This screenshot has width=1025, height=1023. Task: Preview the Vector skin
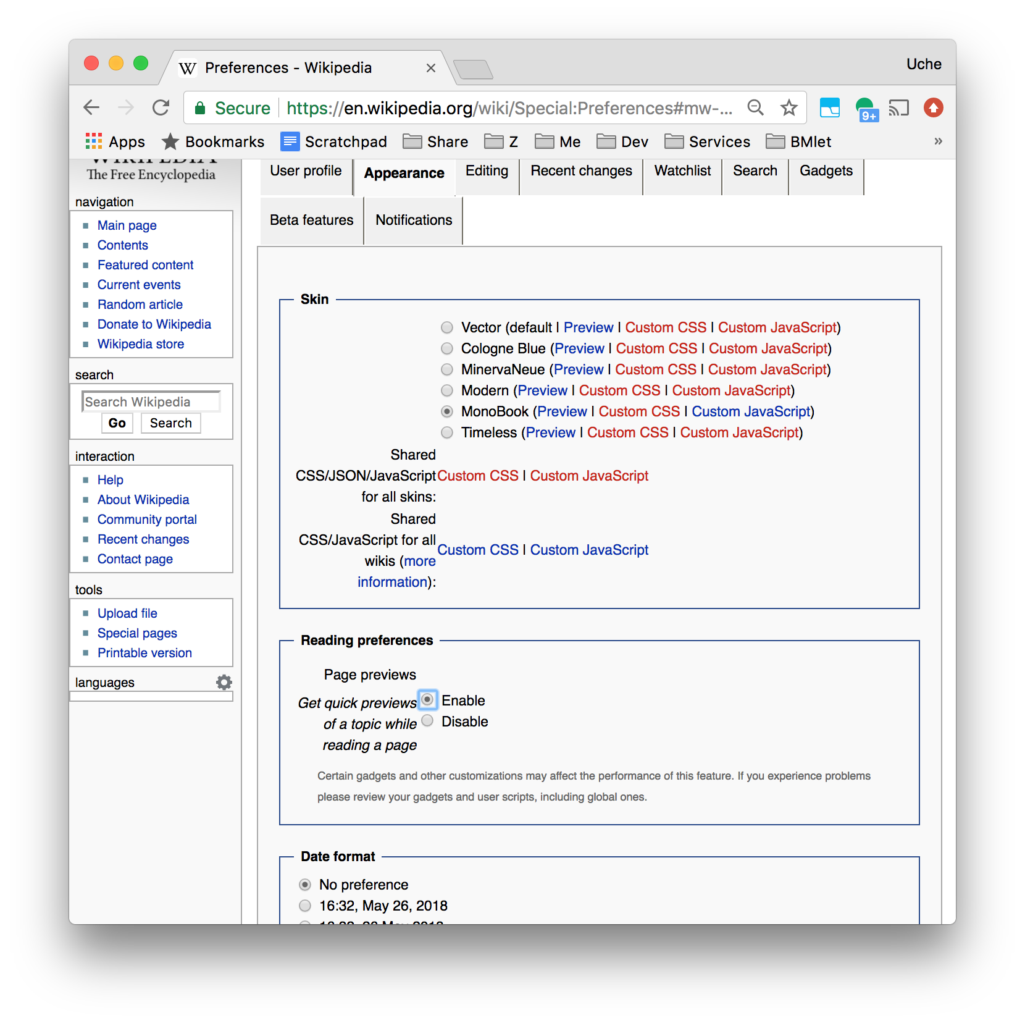pos(588,327)
